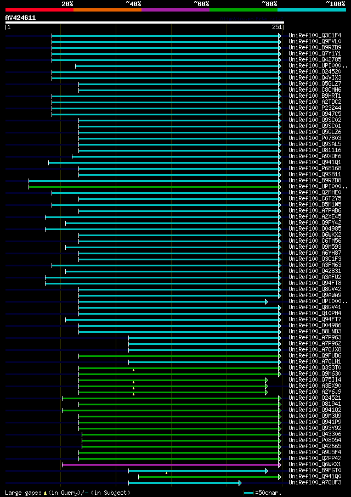Select the UniRef100_Q4VIX3 label
This screenshot has height=497, width=351.
pos(315,78)
